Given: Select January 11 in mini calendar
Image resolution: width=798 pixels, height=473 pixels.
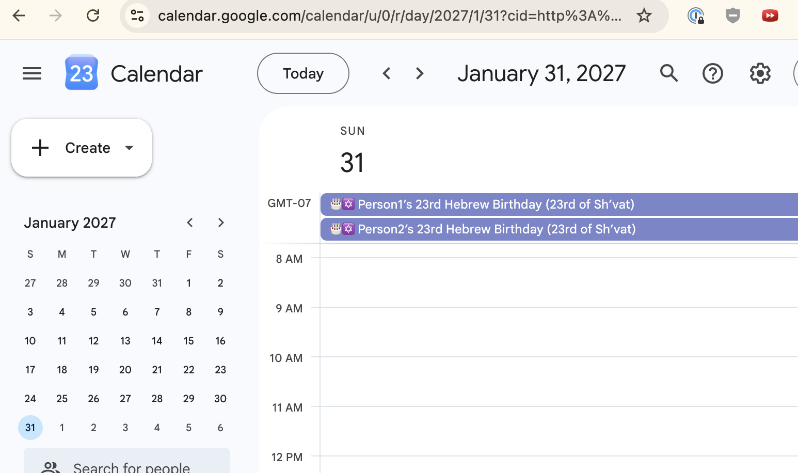Looking at the screenshot, I should (x=62, y=341).
